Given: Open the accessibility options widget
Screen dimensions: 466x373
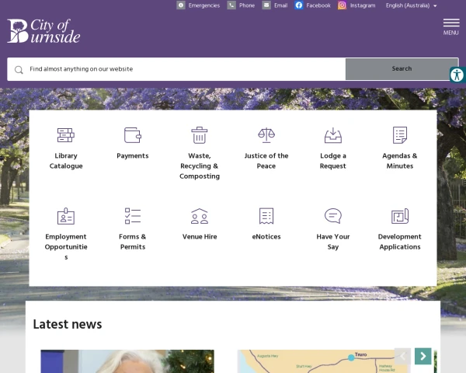Looking at the screenshot, I should (457, 75).
